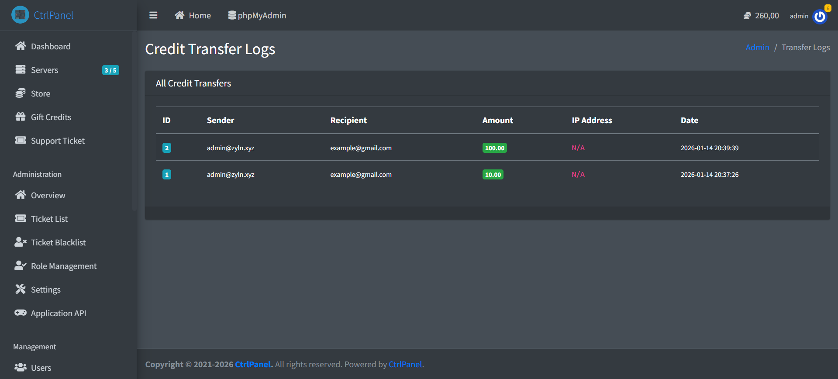Open Servers via server stack icon
Image resolution: width=838 pixels, height=379 pixels.
pyautogui.click(x=21, y=70)
